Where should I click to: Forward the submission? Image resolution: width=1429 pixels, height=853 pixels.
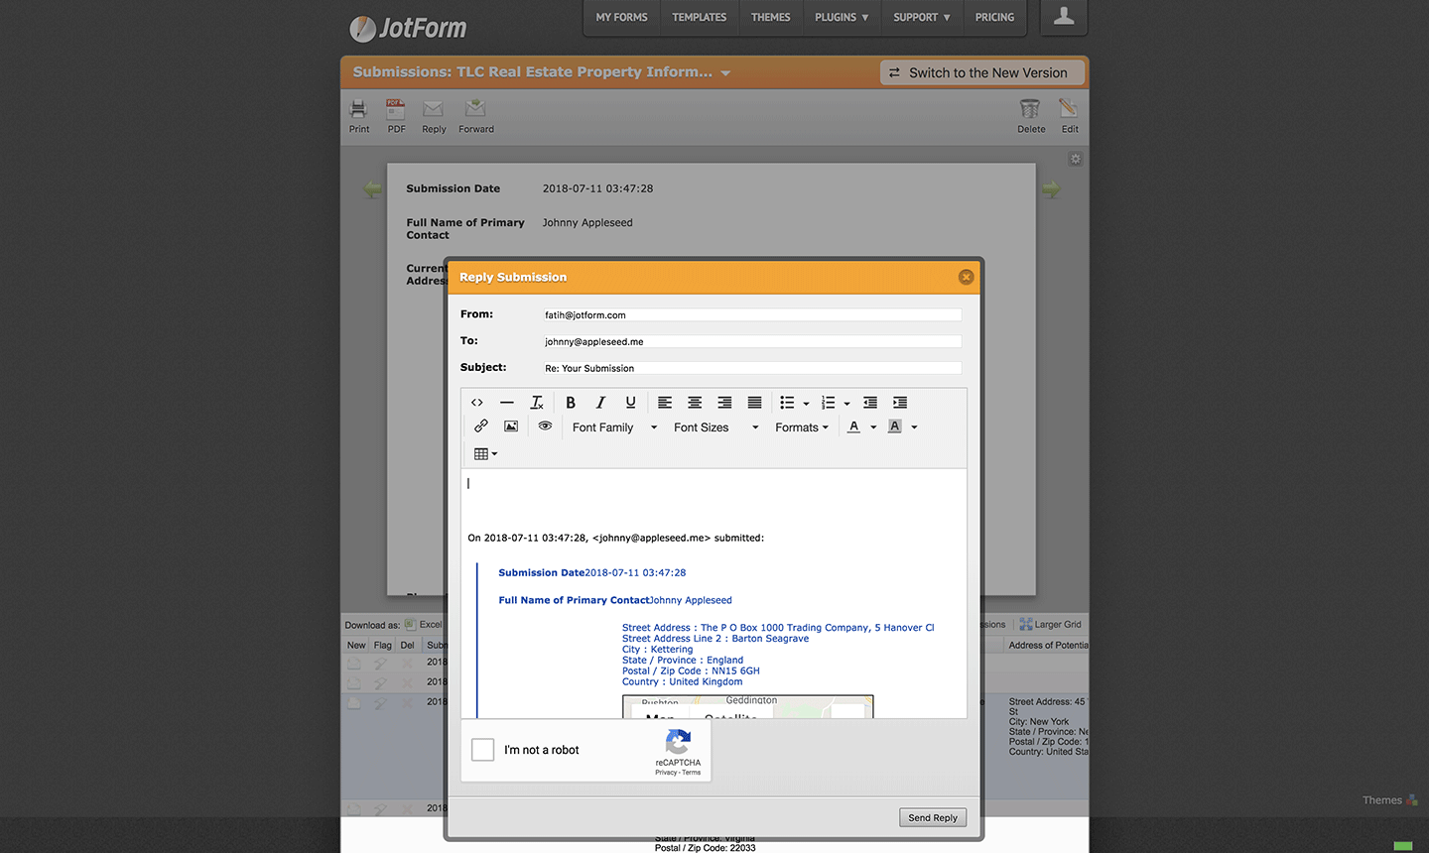coord(476,116)
